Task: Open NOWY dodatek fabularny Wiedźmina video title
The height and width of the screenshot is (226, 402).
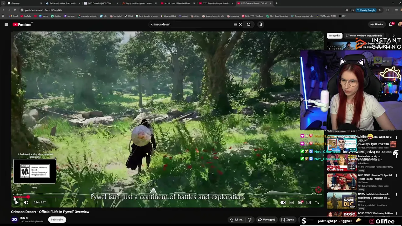Action: (373, 196)
